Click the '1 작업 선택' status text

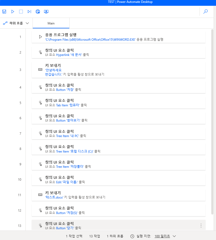(x=74, y=236)
